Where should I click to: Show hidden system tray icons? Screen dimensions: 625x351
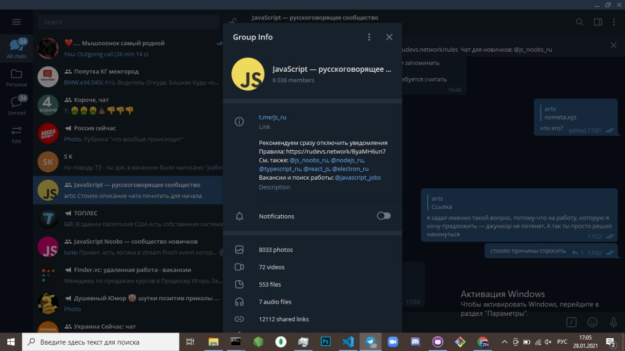pyautogui.click(x=503, y=342)
